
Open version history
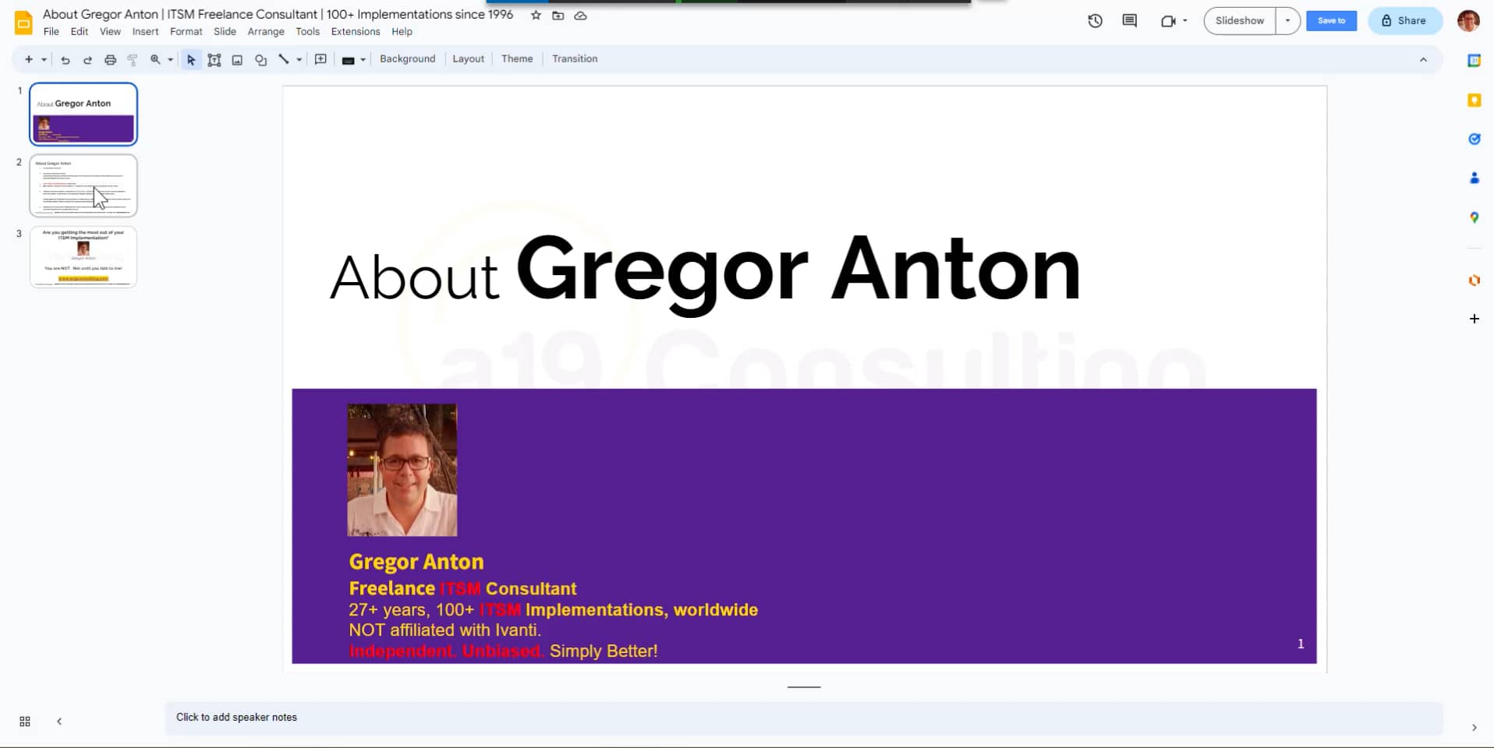tap(1095, 21)
